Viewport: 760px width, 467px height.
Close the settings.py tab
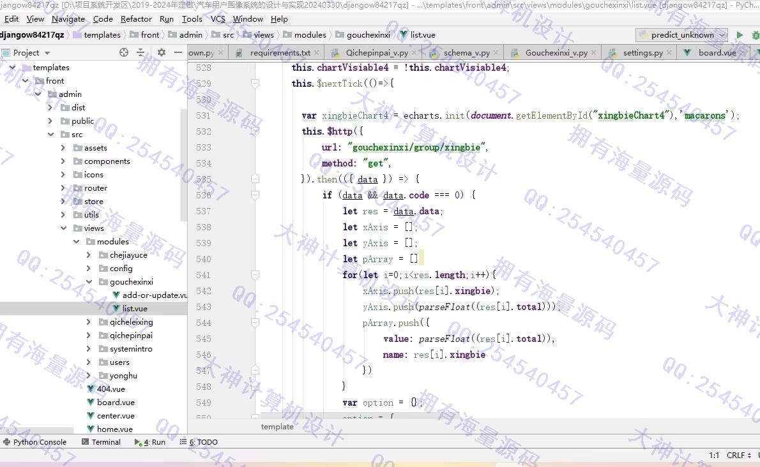coord(669,52)
